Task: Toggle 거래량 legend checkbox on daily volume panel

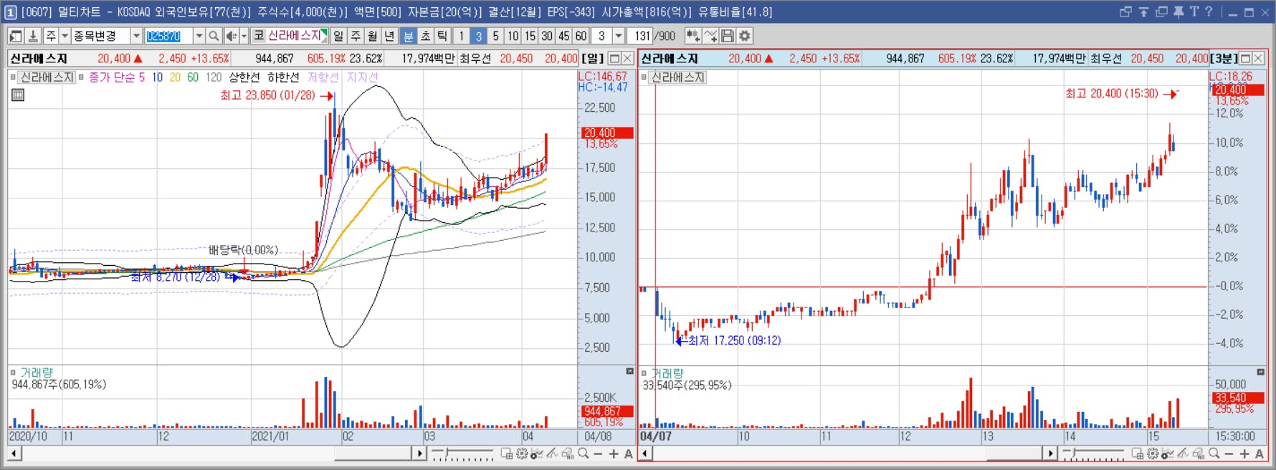Action: tap(13, 373)
